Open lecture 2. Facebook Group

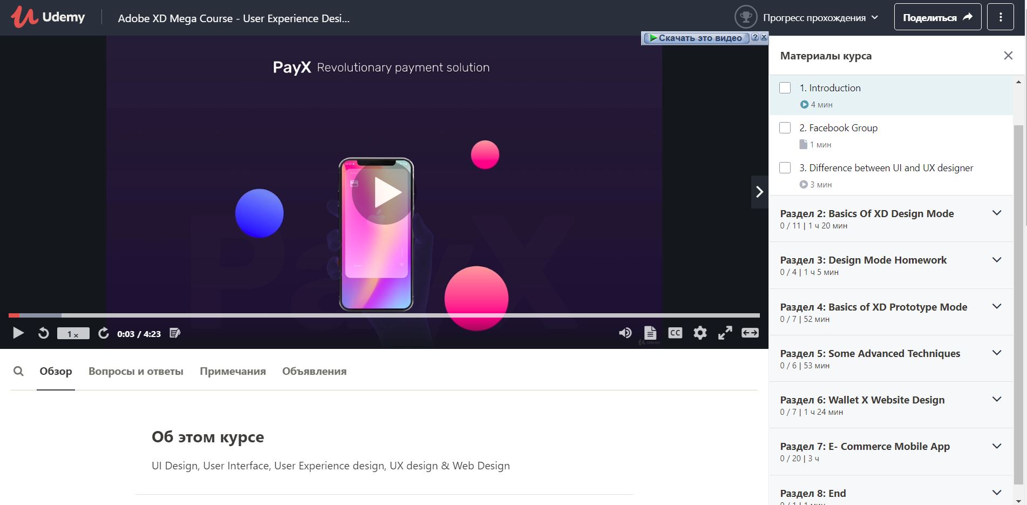point(838,128)
